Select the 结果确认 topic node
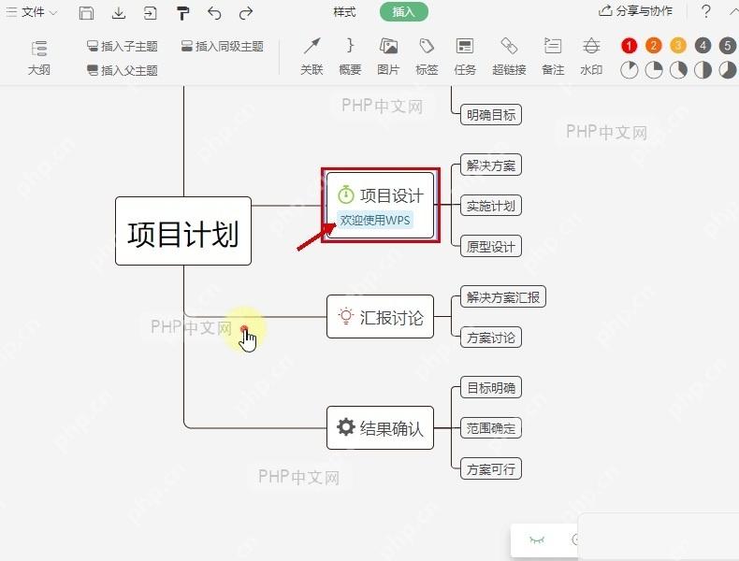The height and width of the screenshot is (561, 739). click(380, 427)
